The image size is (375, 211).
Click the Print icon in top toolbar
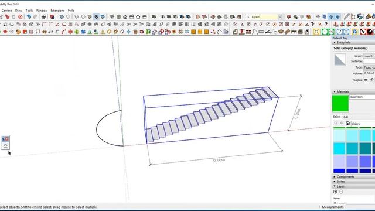click(x=43, y=17)
